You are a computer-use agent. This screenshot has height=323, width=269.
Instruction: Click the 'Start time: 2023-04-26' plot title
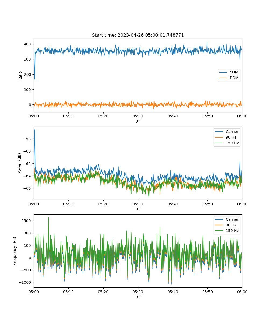tap(138, 35)
